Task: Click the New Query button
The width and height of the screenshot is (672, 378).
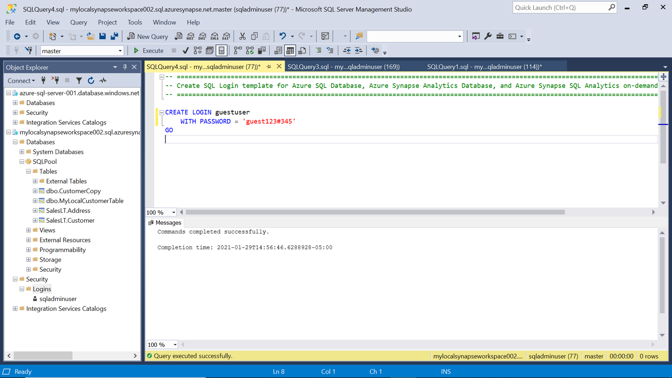Action: (x=148, y=36)
